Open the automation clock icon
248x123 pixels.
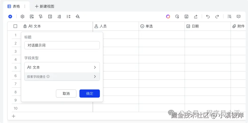pos(177,17)
